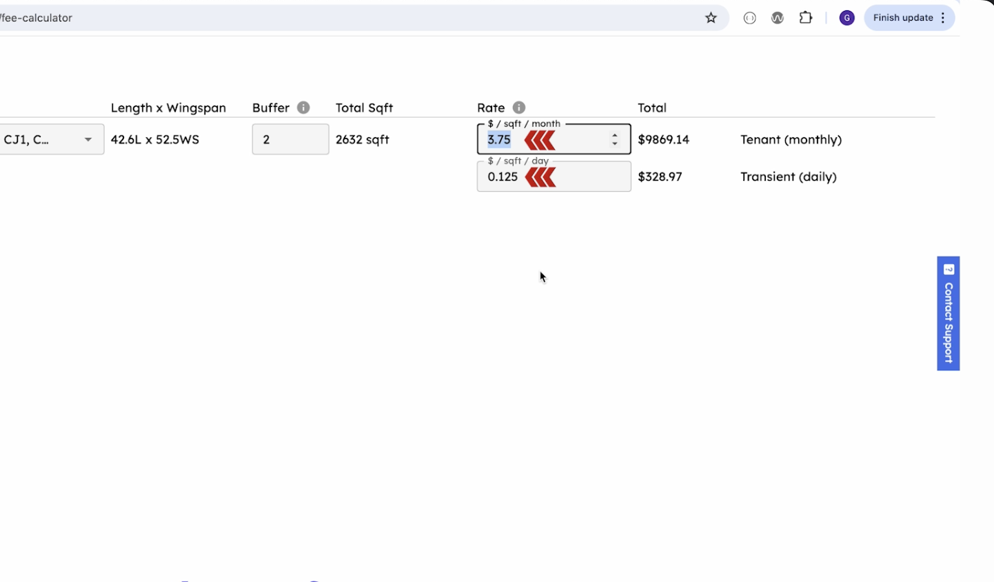Viewport: 994px width, 582px height.
Task: Open the Extensions puzzle-piece menu
Action: [806, 18]
